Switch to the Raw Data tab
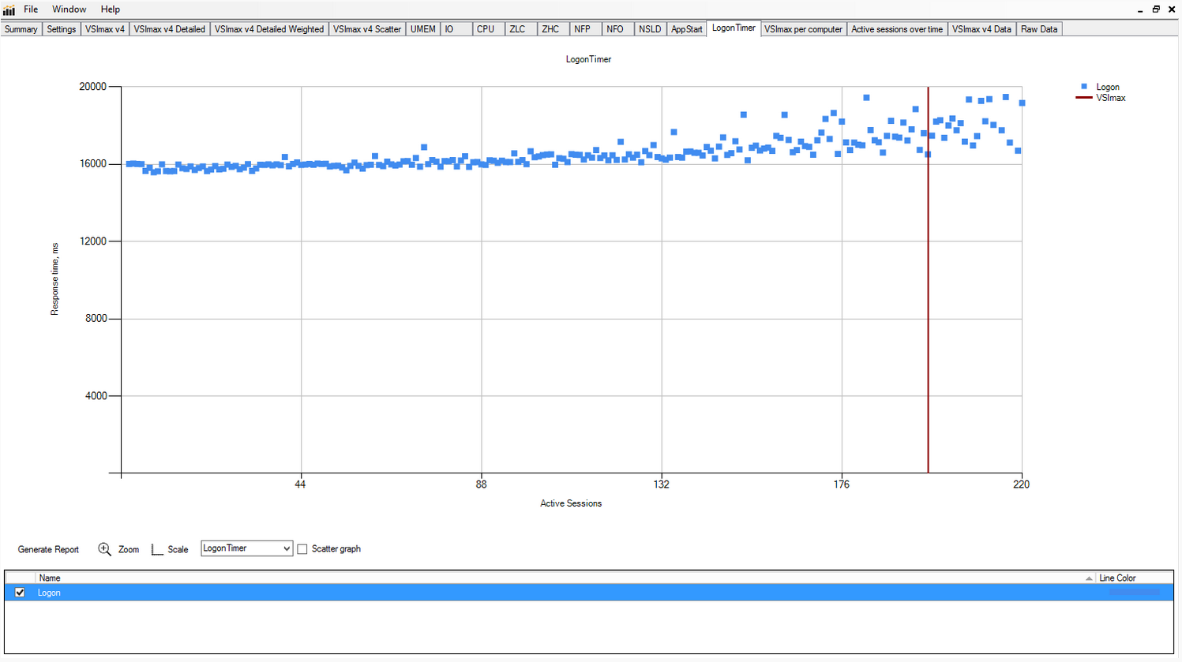The width and height of the screenshot is (1182, 662). coord(1038,29)
